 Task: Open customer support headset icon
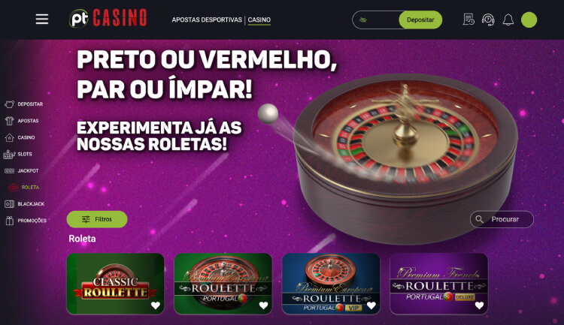pyautogui.click(x=488, y=20)
